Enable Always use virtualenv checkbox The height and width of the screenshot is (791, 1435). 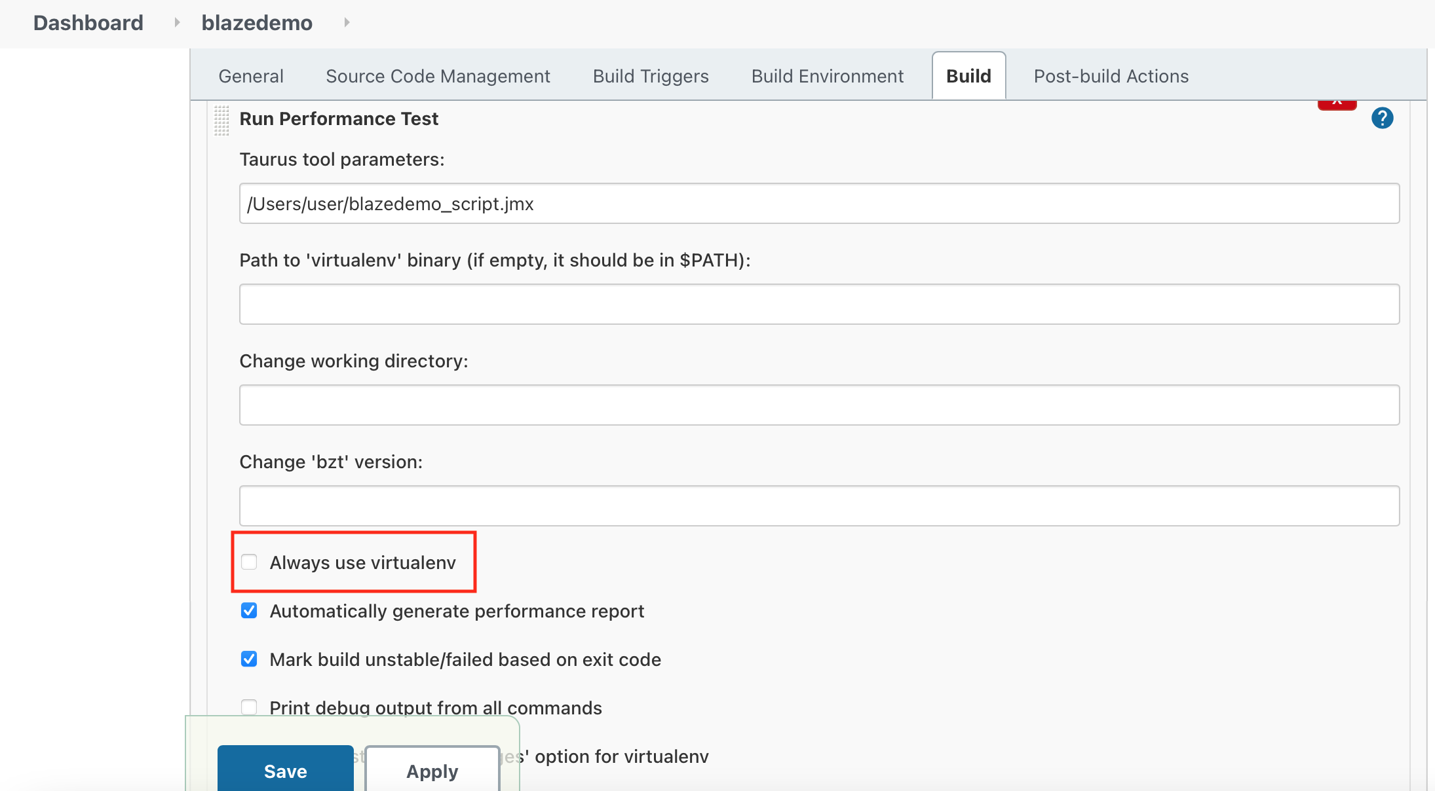249,562
